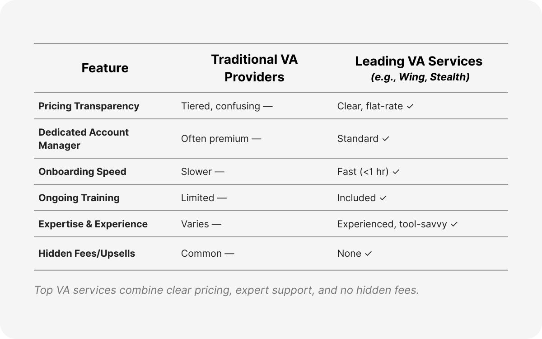Select the checkmark after "Fast (<1 hr)"
The image size is (542, 339).
tap(396, 172)
